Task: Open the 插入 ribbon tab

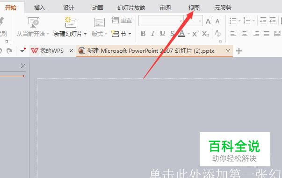Action: 40,8
